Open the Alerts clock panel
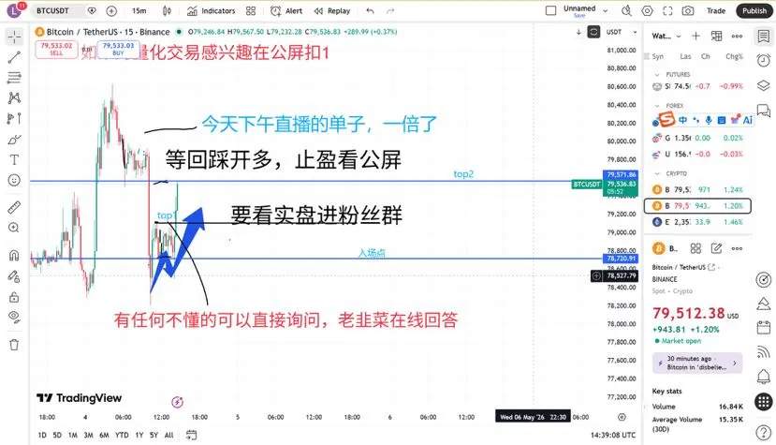 point(764,61)
